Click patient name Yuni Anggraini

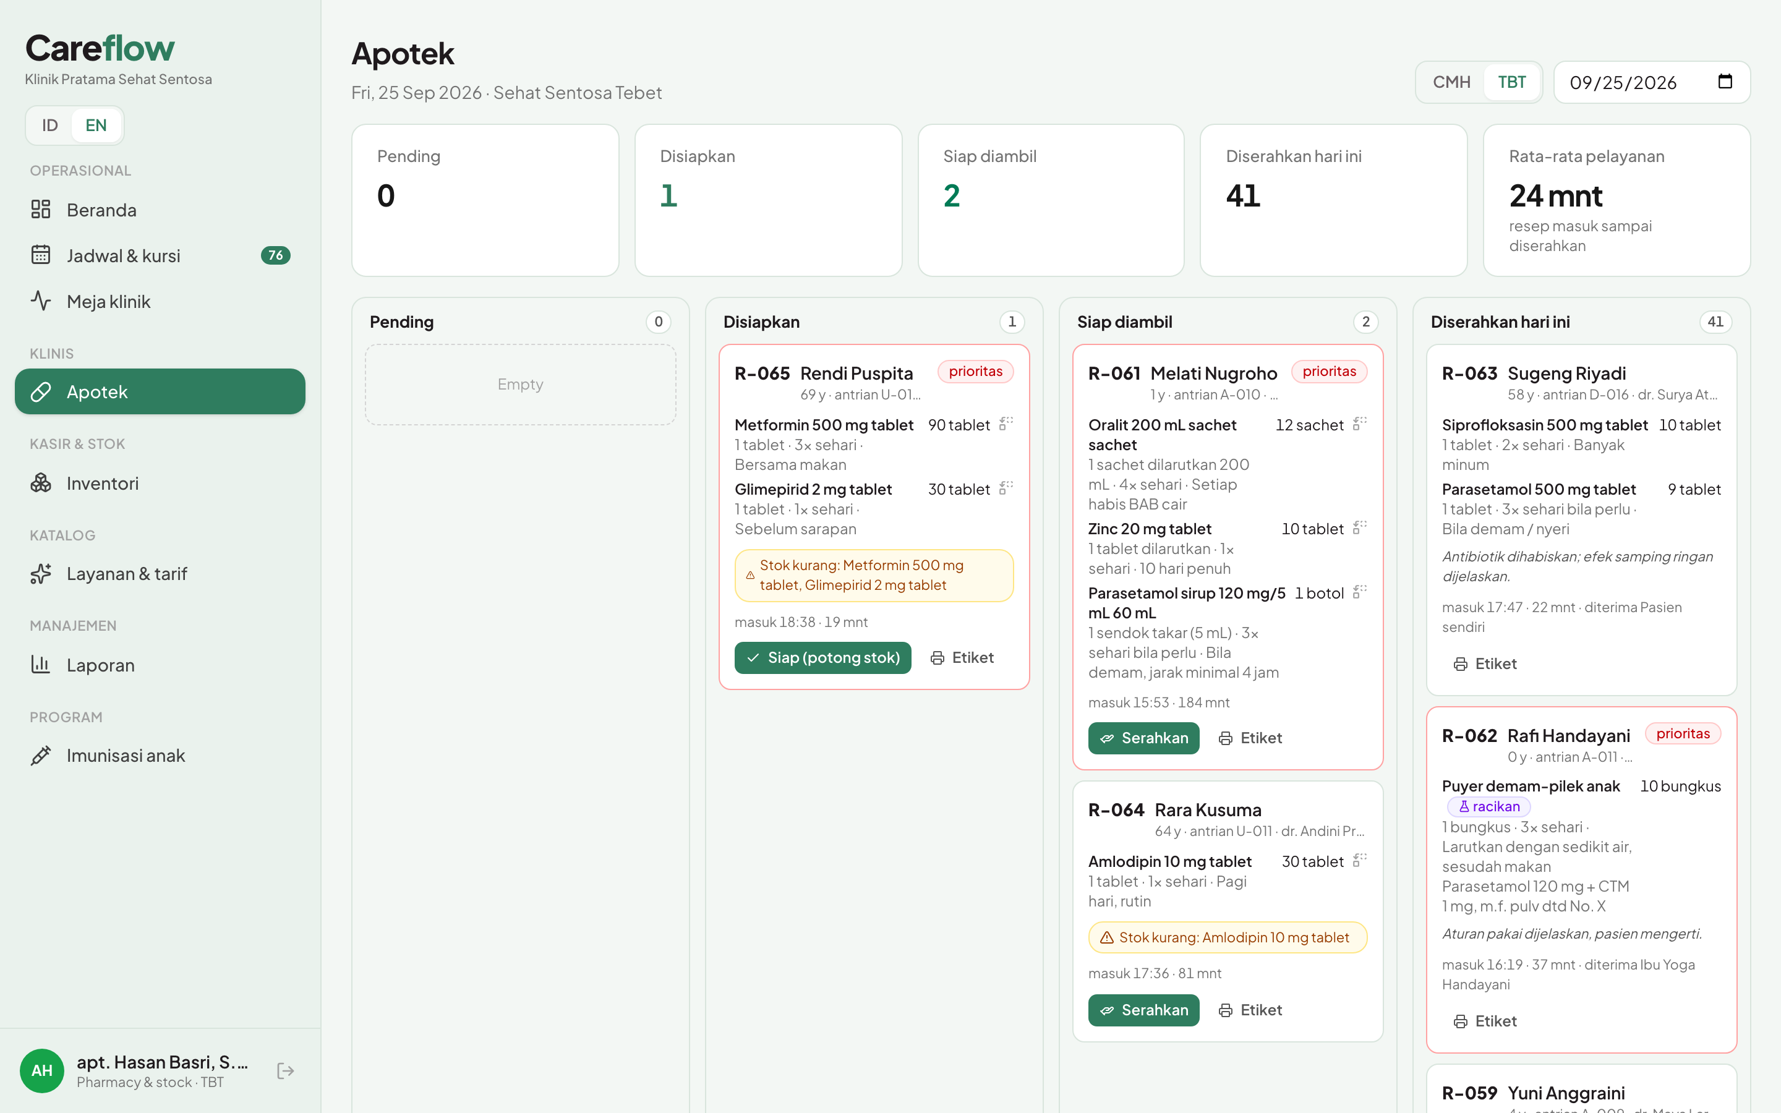click(1566, 1093)
